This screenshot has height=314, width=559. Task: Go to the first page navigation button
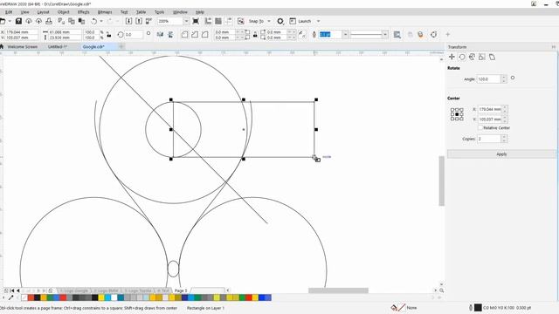pos(12,290)
